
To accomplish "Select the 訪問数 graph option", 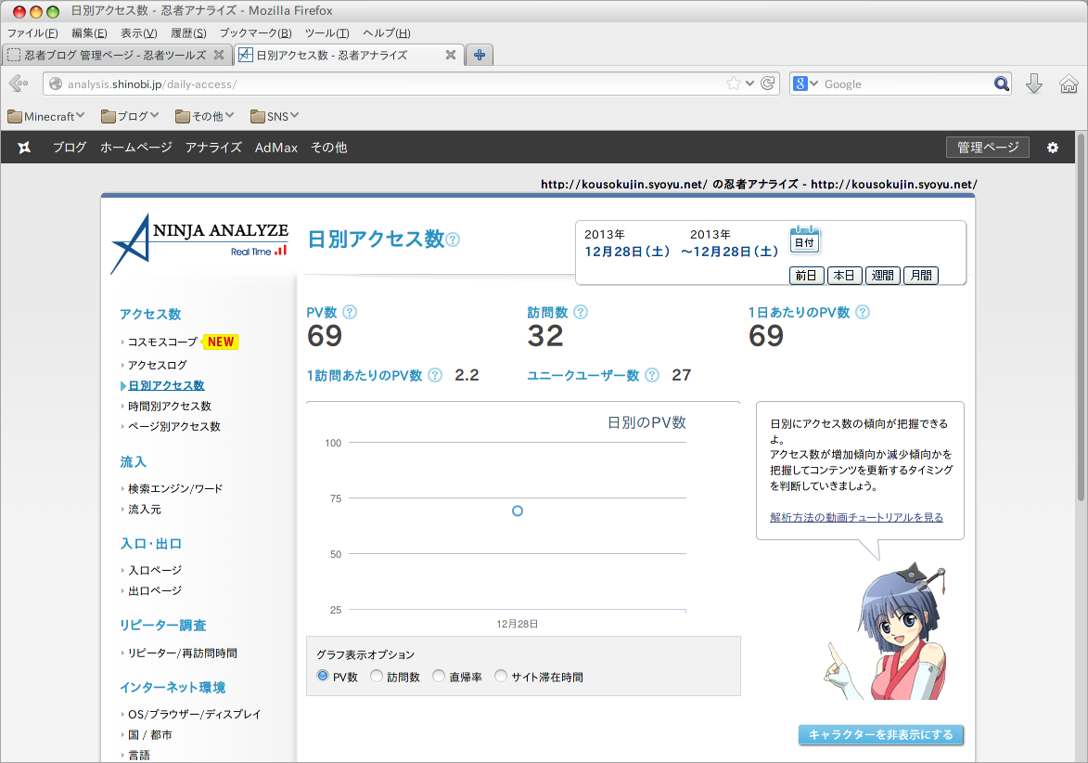I will coord(376,676).
